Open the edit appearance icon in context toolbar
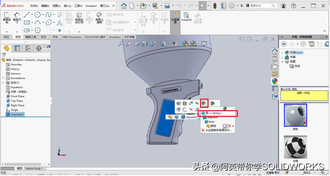330x176 pixels. click(204, 103)
